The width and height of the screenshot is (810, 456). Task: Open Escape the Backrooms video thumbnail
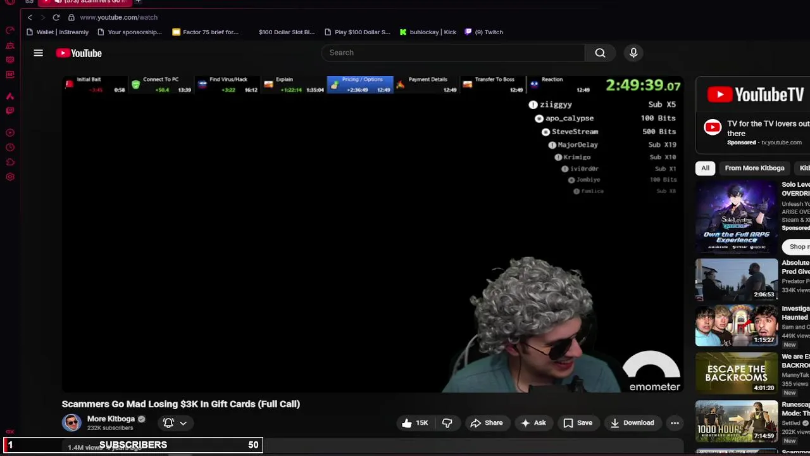pyautogui.click(x=737, y=373)
